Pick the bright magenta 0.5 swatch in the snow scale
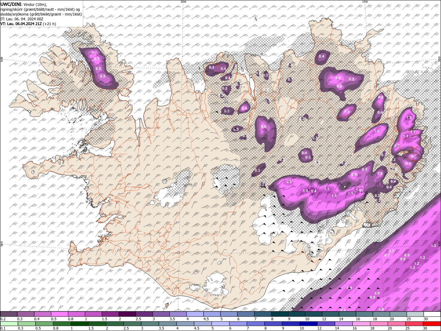Image resolution: width=441 pixels, height=331 pixels. tap(59, 314)
